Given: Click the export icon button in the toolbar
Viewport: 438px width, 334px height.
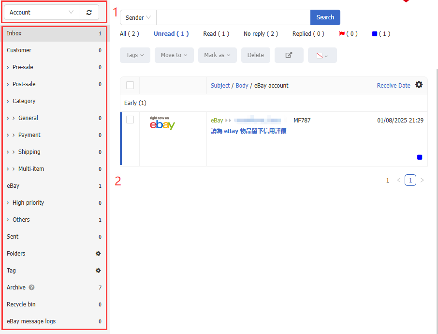Looking at the screenshot, I should [289, 55].
